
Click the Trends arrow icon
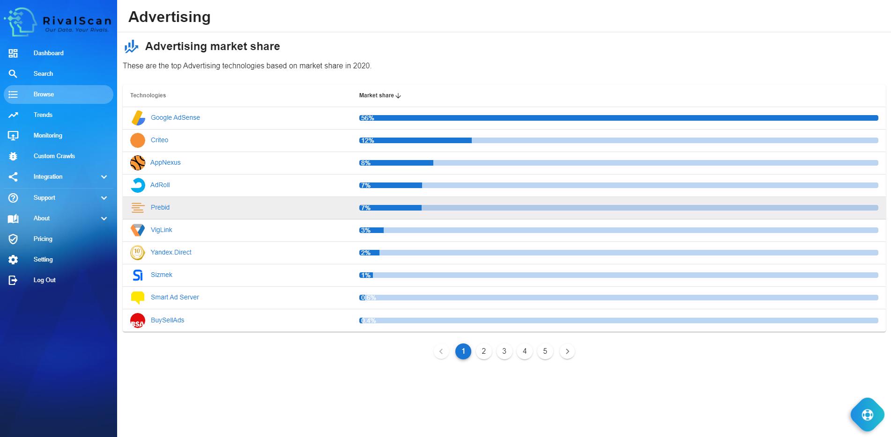point(13,115)
